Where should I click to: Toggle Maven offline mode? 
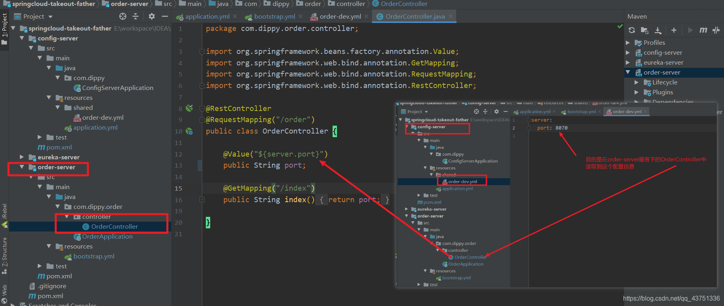(x=716, y=30)
